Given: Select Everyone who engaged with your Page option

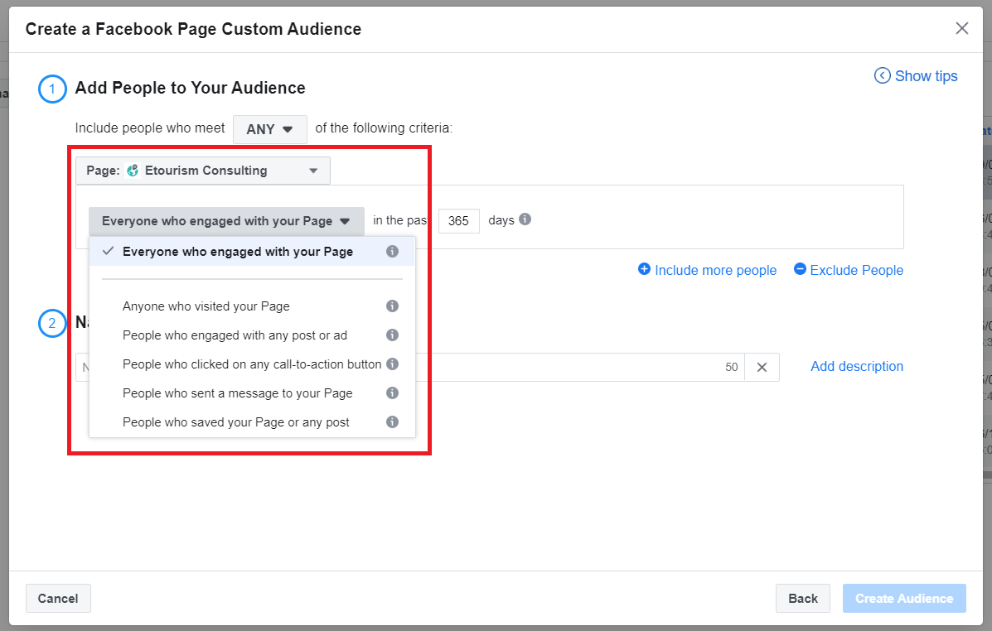Looking at the screenshot, I should click(x=252, y=252).
